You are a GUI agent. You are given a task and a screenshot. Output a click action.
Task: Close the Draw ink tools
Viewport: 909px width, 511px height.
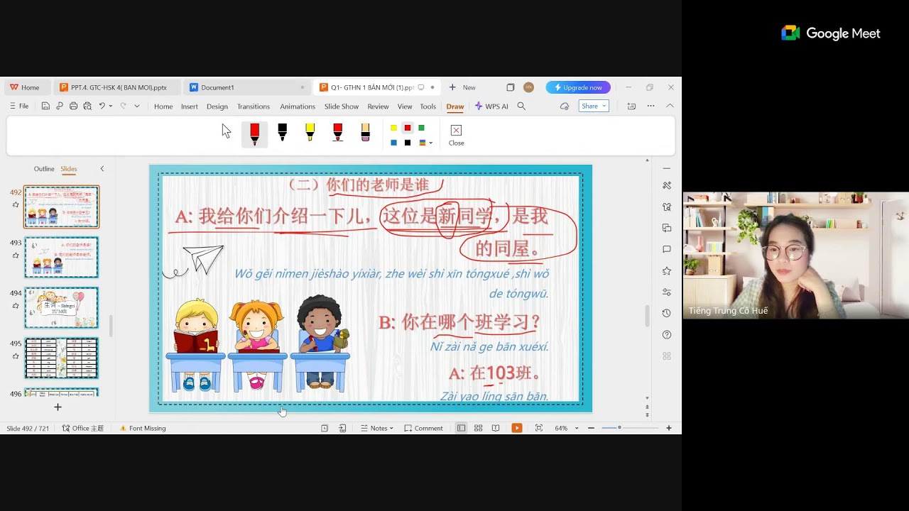pyautogui.click(x=456, y=134)
